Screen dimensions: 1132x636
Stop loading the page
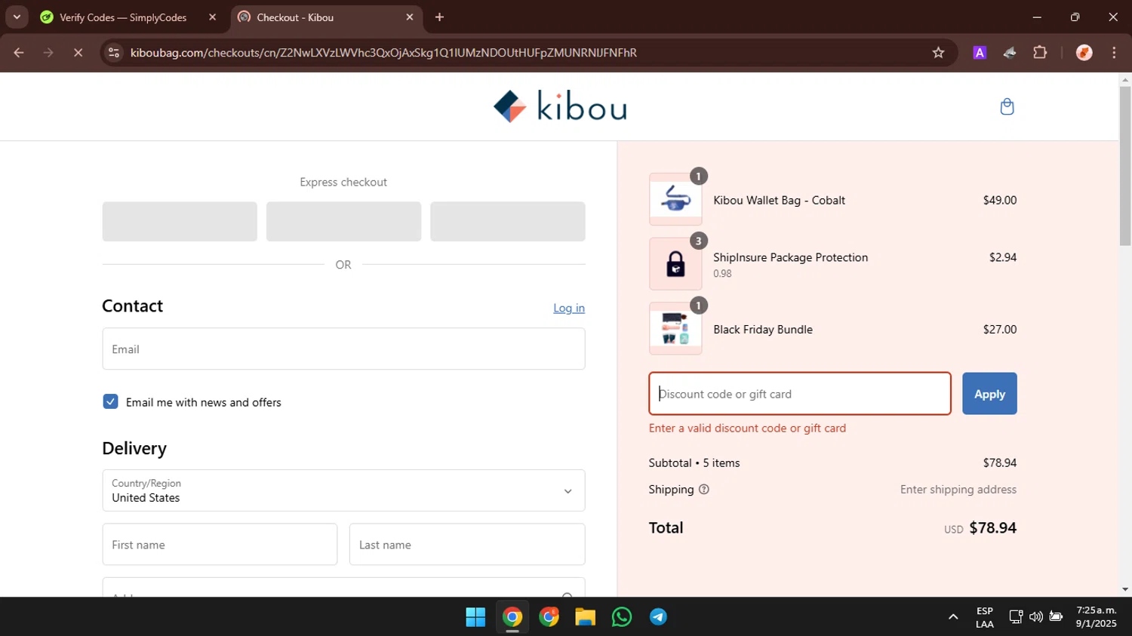(78, 53)
